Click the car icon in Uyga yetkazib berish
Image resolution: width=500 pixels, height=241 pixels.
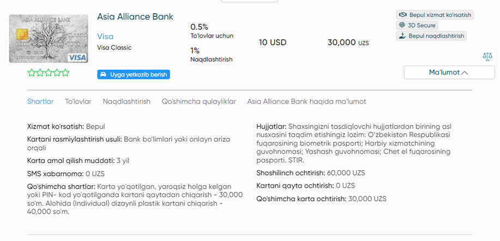[x=103, y=75]
